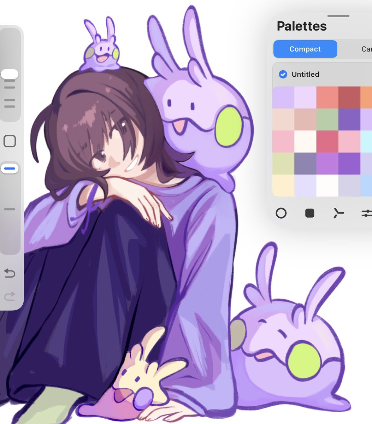
Task: Pick the light olive green swatch
Action: 283,163
